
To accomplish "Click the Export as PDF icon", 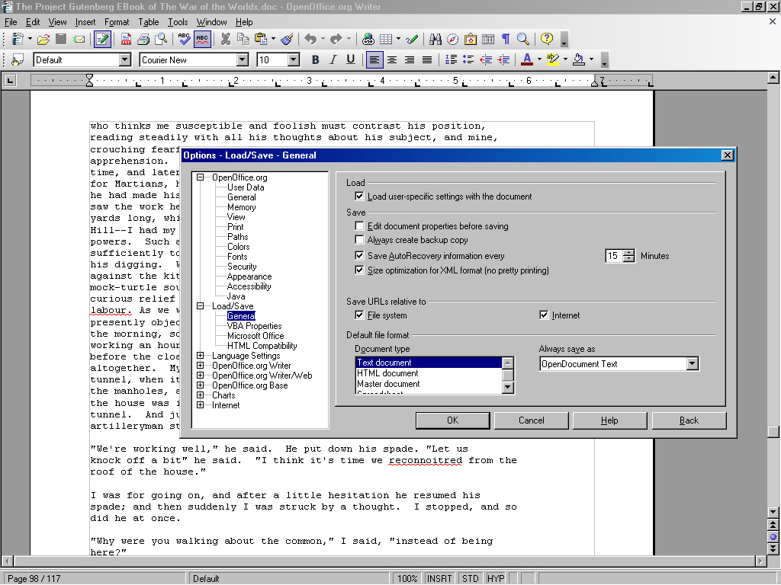I will (x=127, y=39).
